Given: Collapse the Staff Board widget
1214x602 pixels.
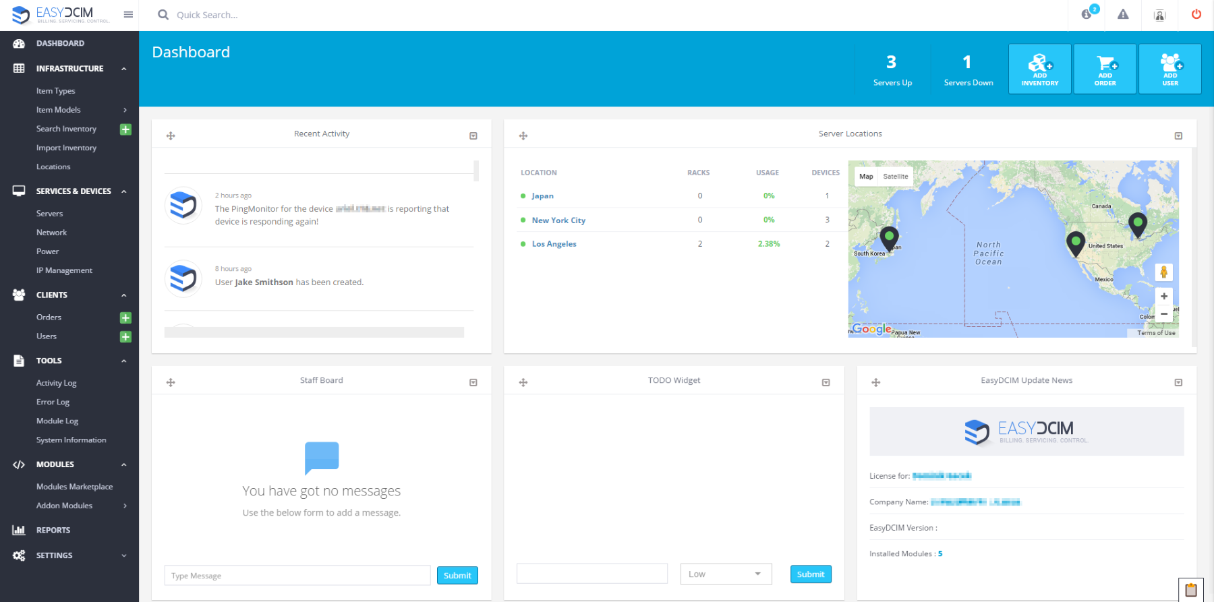Looking at the screenshot, I should pos(473,383).
